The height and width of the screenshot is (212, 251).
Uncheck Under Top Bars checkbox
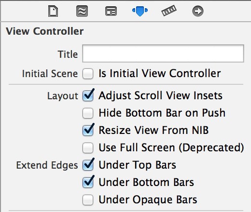tap(88, 165)
